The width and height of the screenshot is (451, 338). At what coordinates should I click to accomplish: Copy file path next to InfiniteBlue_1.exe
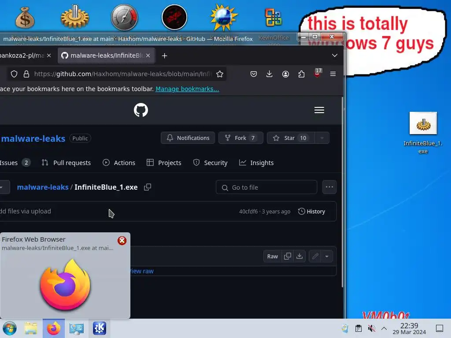147,187
